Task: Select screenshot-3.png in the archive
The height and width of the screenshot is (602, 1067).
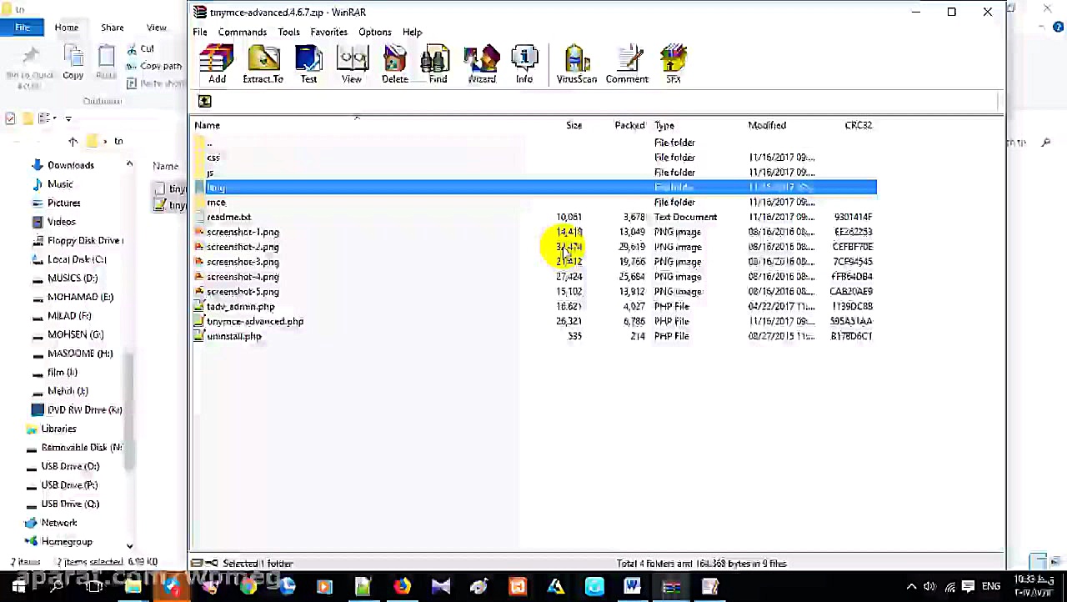Action: coord(535,262)
